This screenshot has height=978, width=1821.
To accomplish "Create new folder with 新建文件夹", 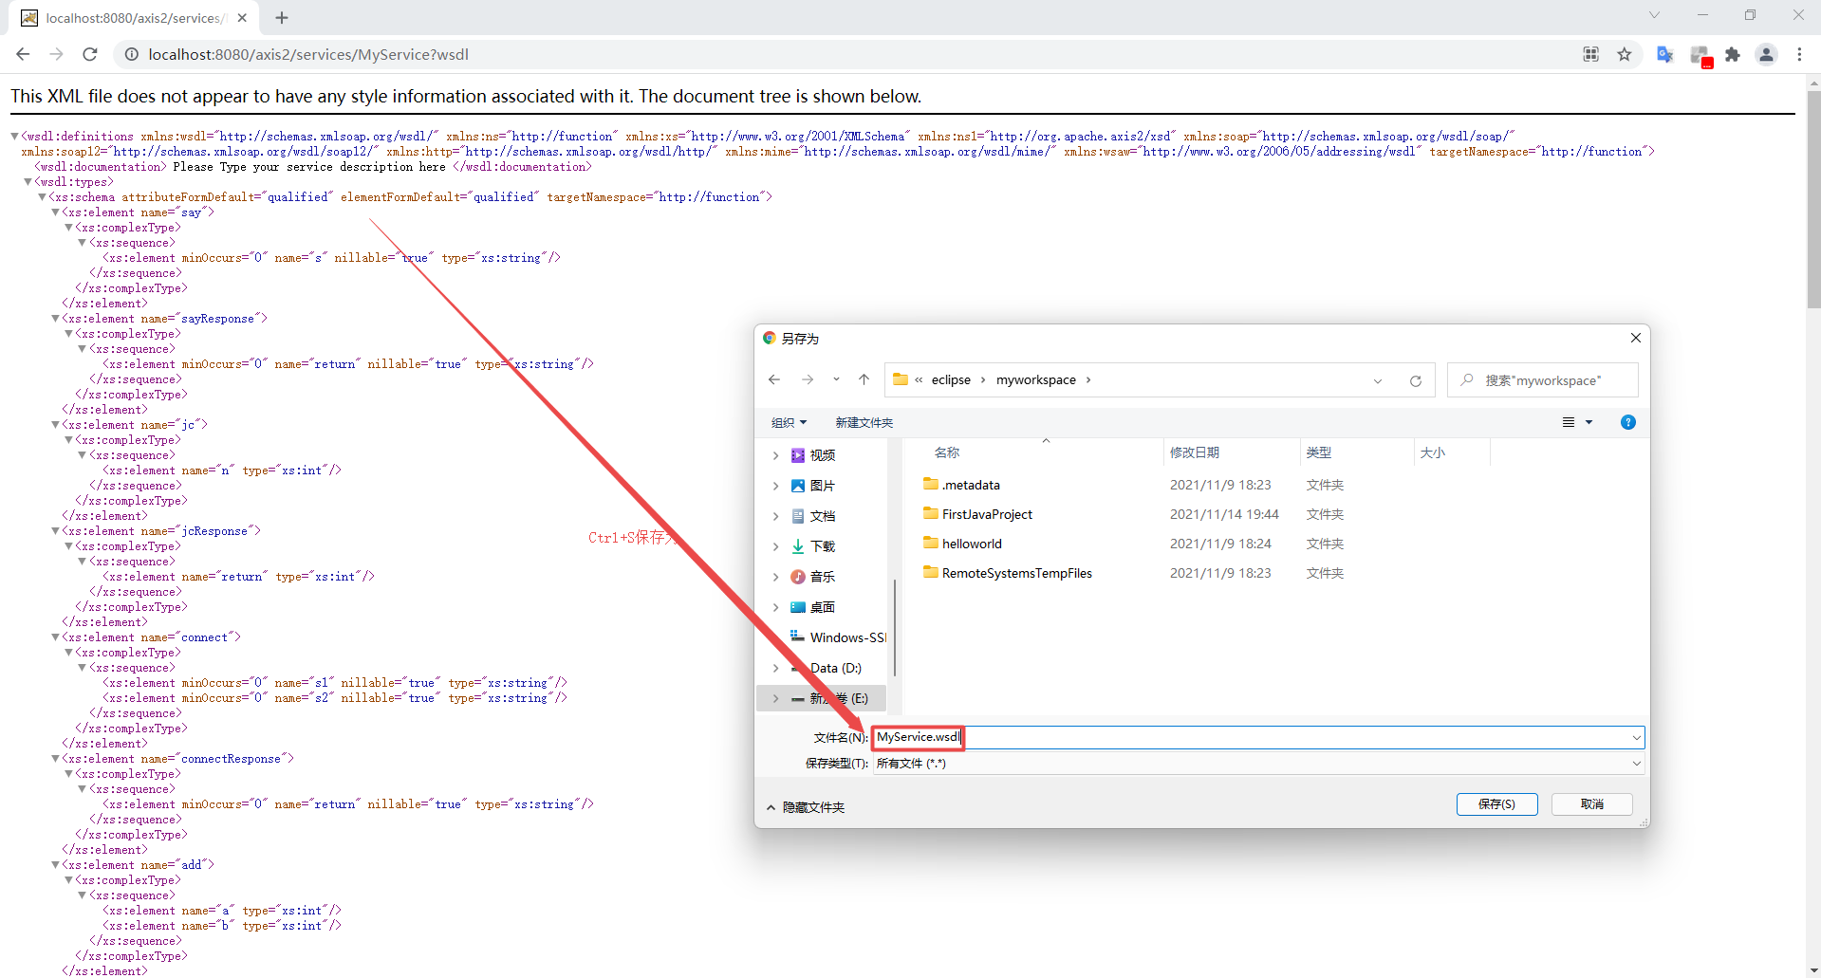I will (864, 422).
